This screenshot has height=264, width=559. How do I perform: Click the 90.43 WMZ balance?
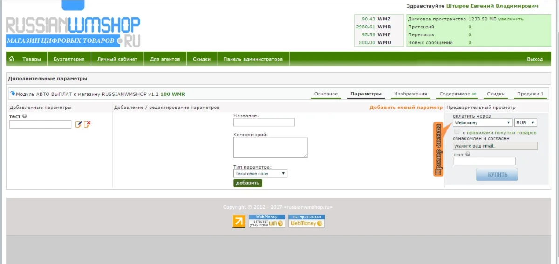[x=376, y=19]
